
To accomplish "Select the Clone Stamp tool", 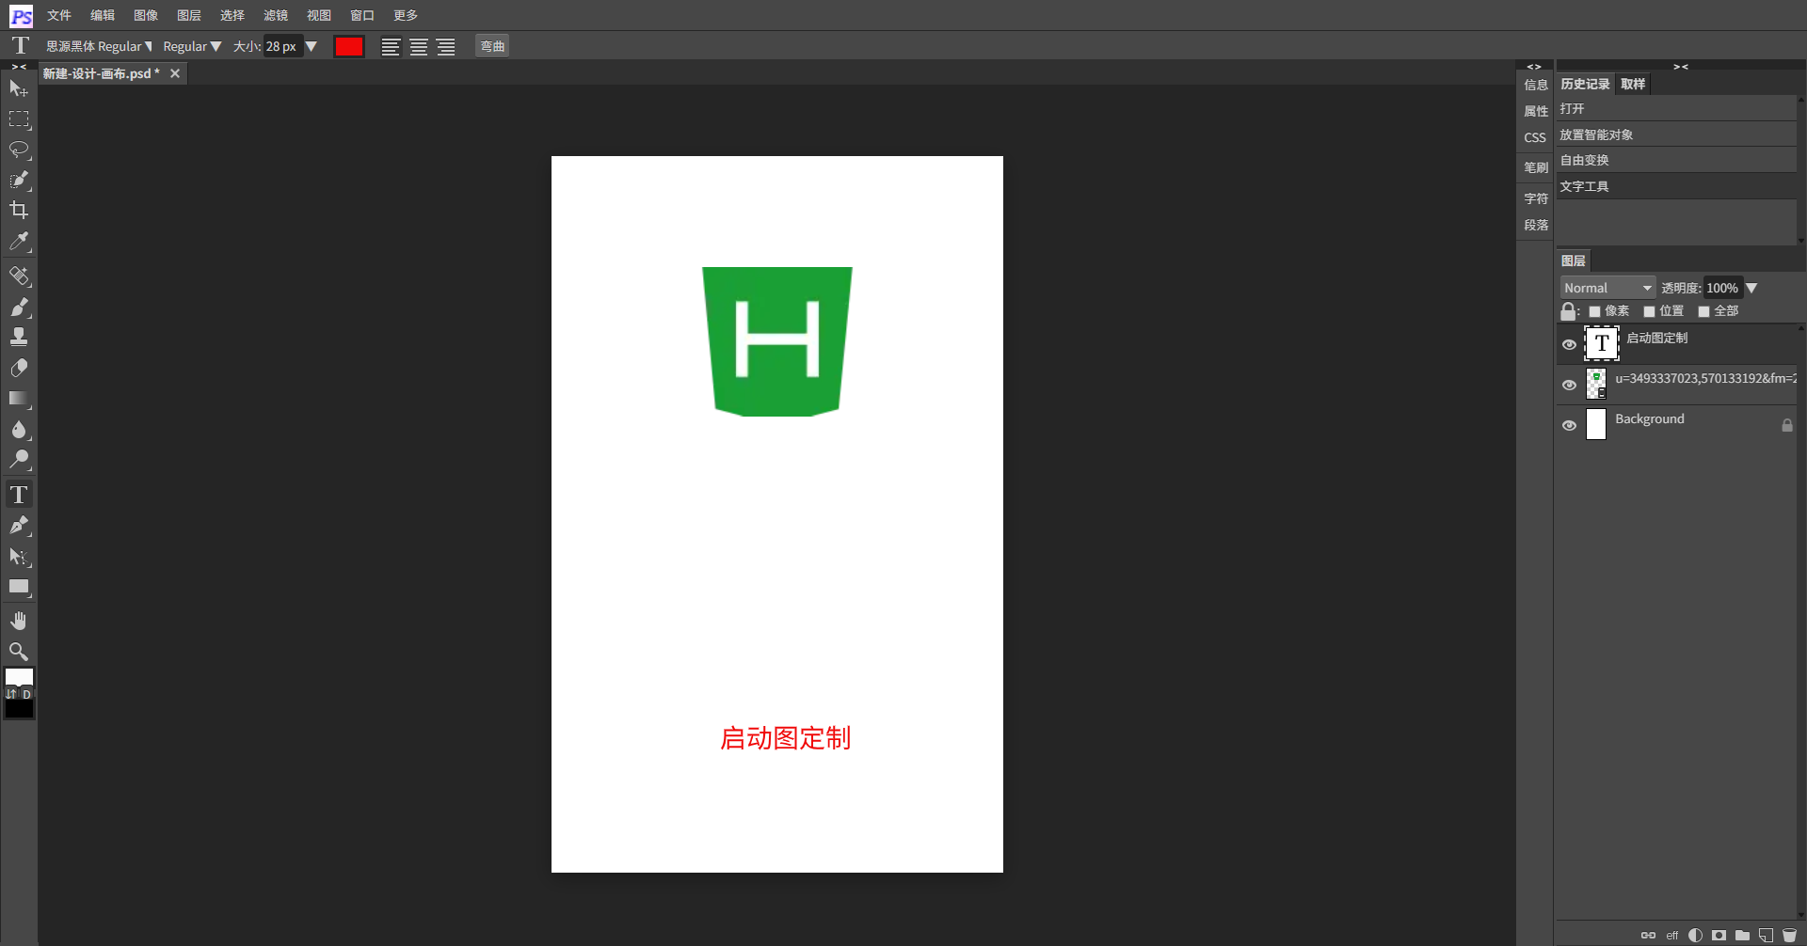I will (19, 337).
